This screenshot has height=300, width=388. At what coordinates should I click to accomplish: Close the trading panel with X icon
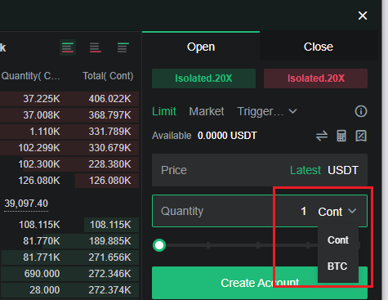click(x=363, y=16)
